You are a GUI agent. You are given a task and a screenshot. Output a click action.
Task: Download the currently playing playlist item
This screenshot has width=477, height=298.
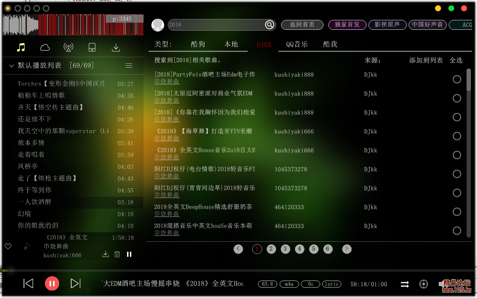(x=105, y=254)
